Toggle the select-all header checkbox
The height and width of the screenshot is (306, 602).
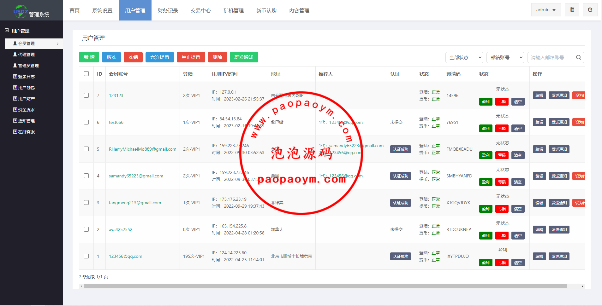click(86, 73)
